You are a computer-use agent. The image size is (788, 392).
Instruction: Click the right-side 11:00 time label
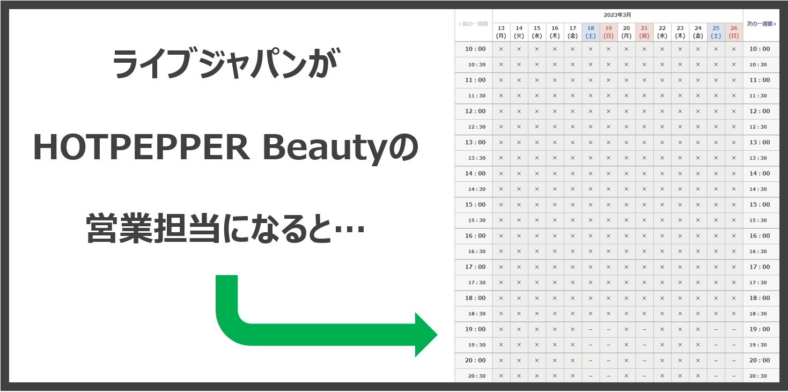(760, 80)
